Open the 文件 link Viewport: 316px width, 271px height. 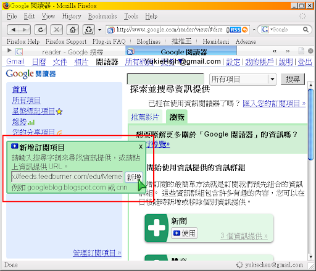pos(60,62)
